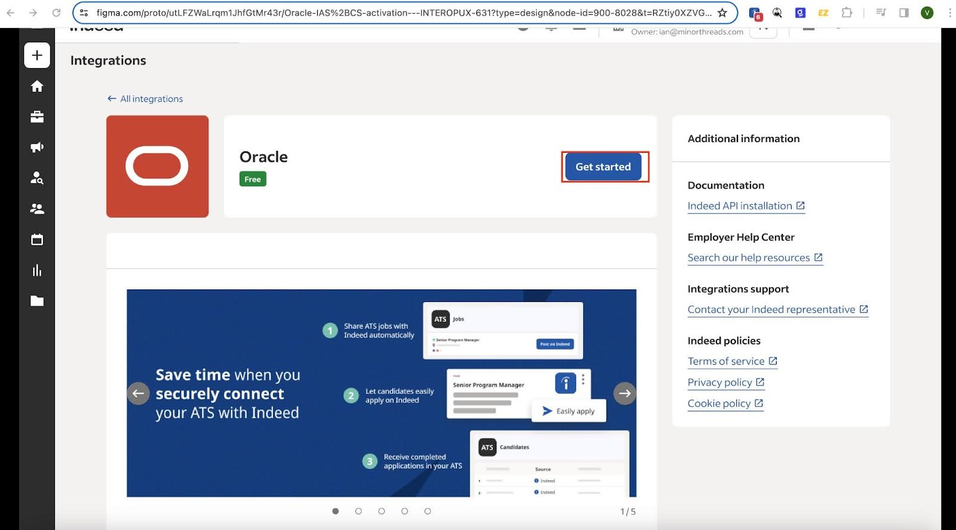Click the Integrations page heading

coord(108,60)
